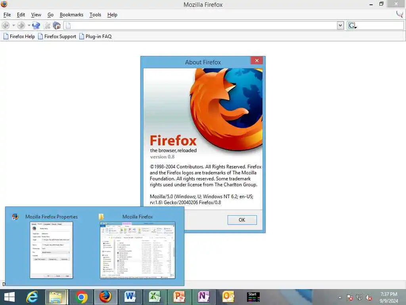The width and height of the screenshot is (406, 305).
Task: Open the Firefox Support bookmark
Action: tap(57, 36)
